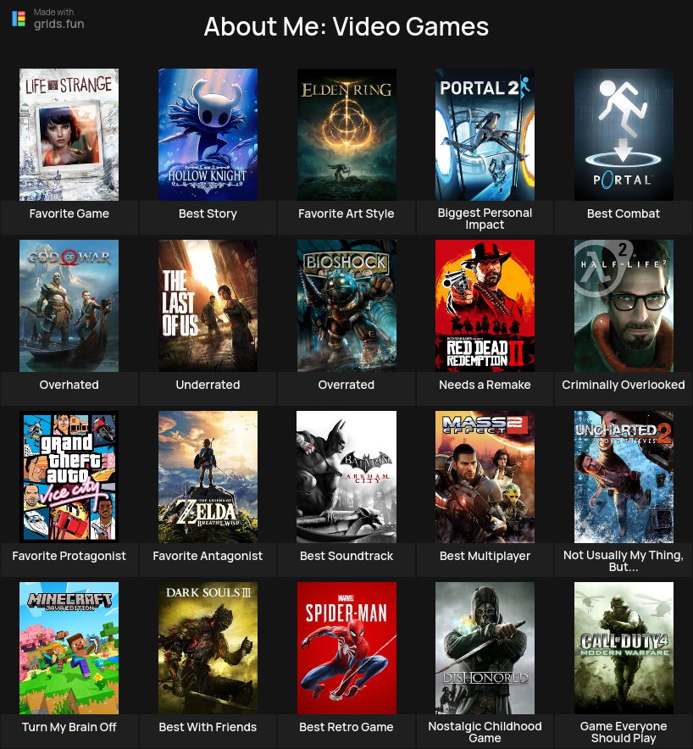
Task: Click the Best Soundtrack label
Action: click(346, 556)
